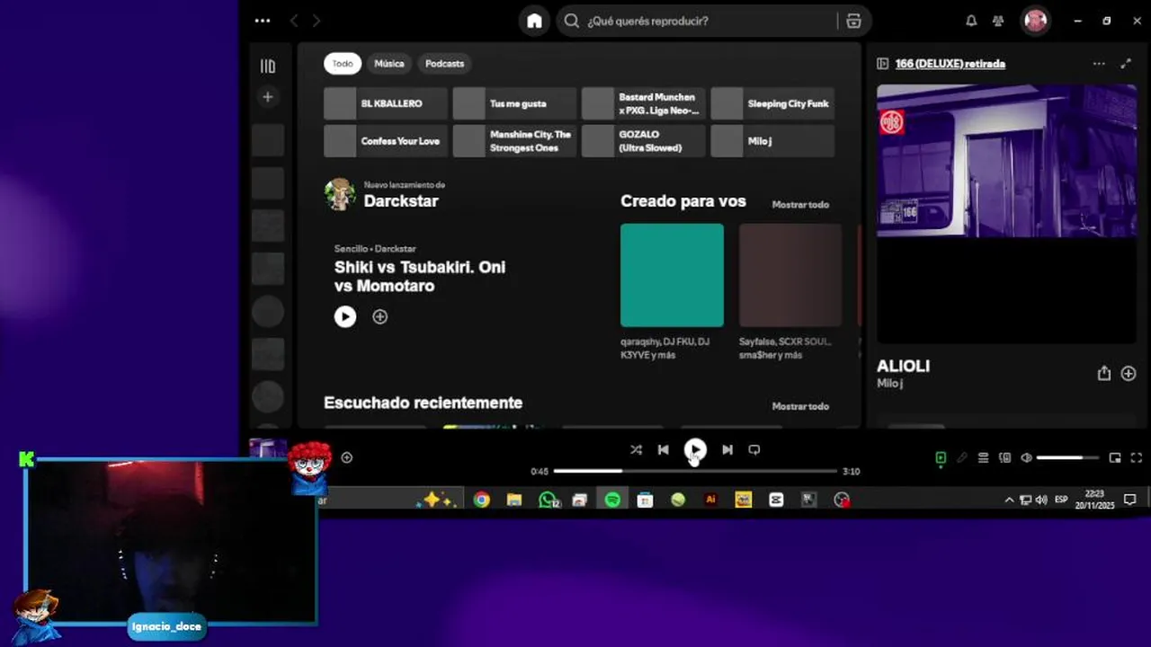Toggle the green Now Playing view button
Viewport: 1151px width, 647px height.
pos(941,458)
